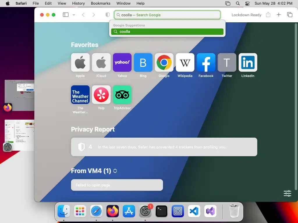The image size is (298, 223).
Task: Open the History menu
Action: [78, 3]
